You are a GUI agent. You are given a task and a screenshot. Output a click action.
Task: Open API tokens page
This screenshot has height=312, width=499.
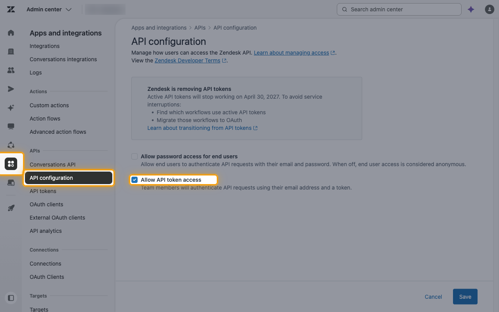tap(43, 191)
